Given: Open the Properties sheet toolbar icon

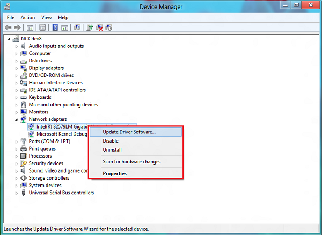Looking at the screenshot, I should 42,27.
